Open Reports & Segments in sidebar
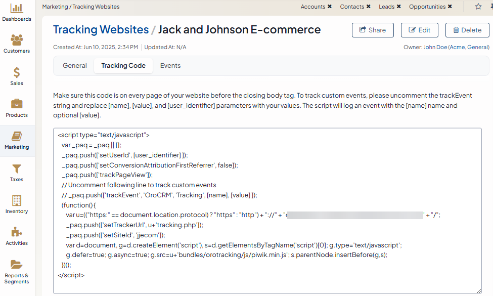This screenshot has height=296, width=493. (17, 271)
